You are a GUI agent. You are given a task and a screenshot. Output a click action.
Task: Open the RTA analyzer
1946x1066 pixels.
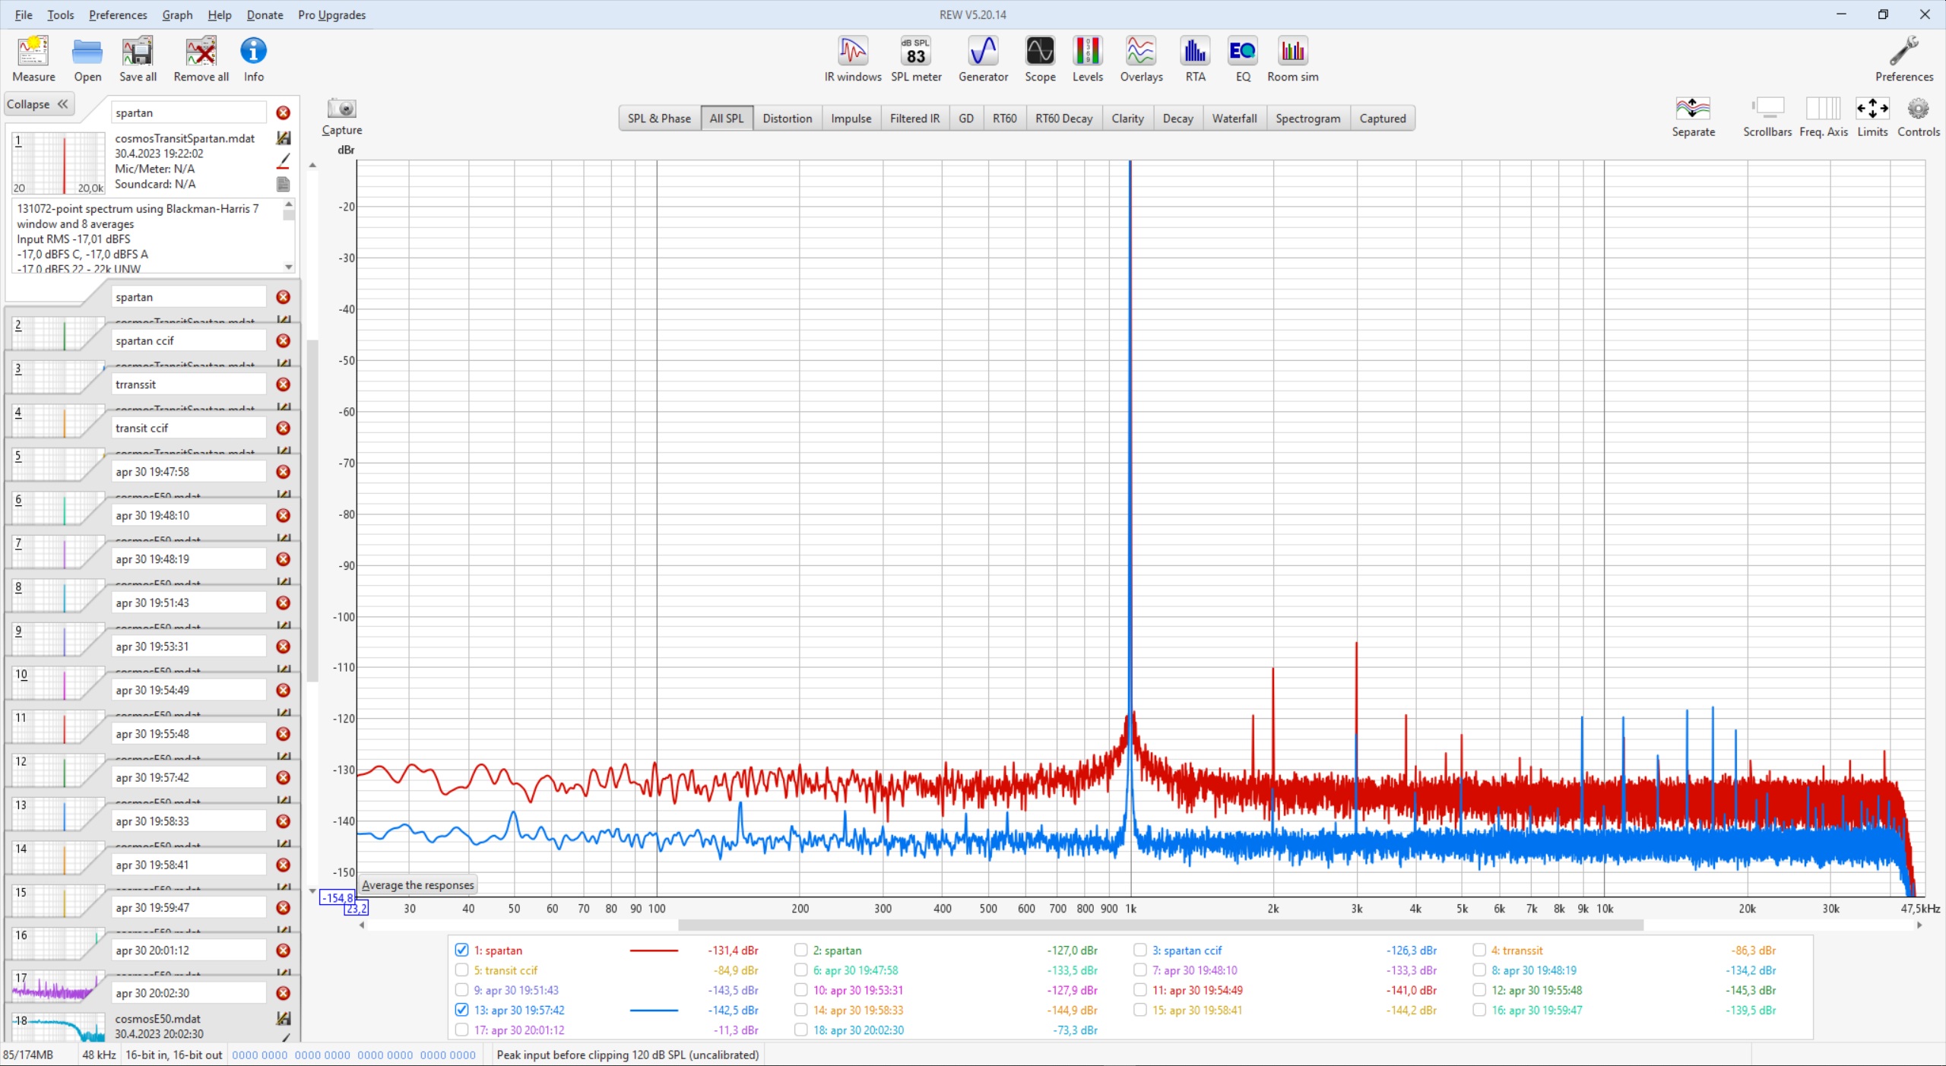tap(1195, 59)
